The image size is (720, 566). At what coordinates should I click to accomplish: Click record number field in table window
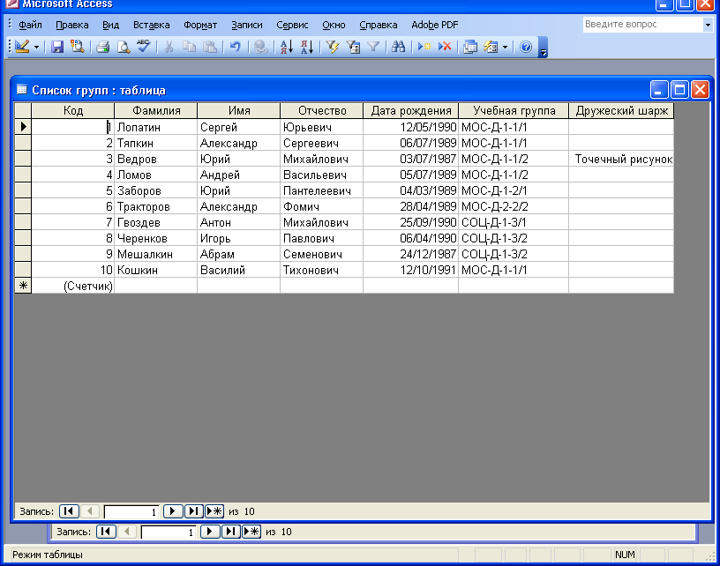click(x=131, y=511)
